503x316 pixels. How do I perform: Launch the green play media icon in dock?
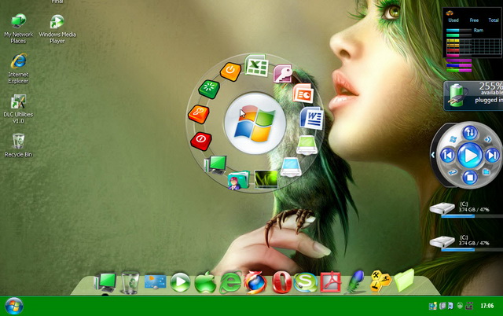coord(180,282)
